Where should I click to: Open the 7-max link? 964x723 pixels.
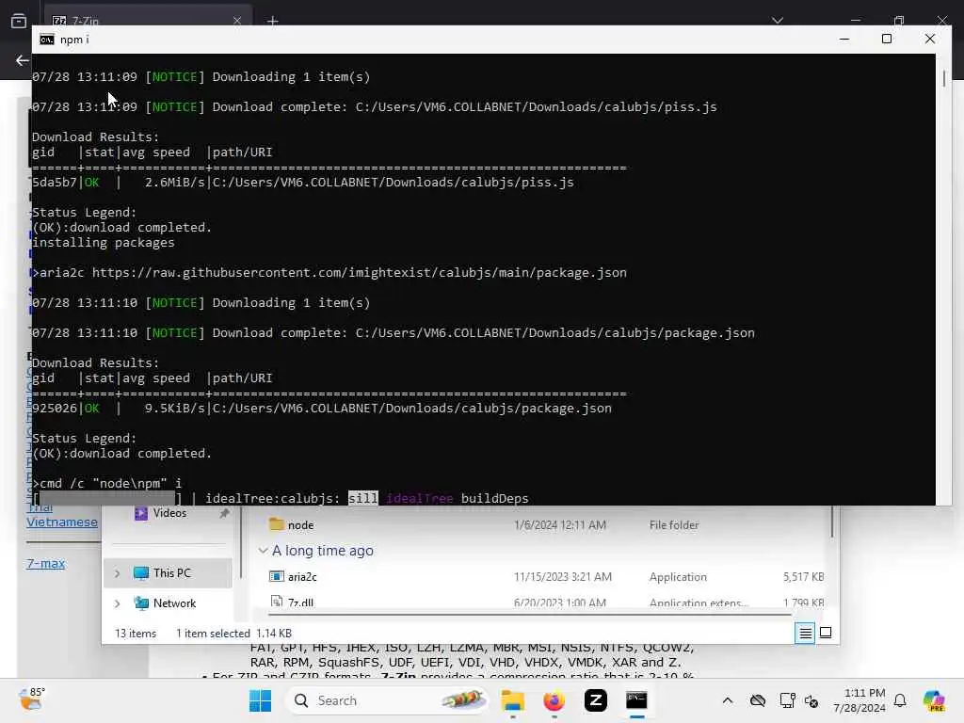(45, 563)
